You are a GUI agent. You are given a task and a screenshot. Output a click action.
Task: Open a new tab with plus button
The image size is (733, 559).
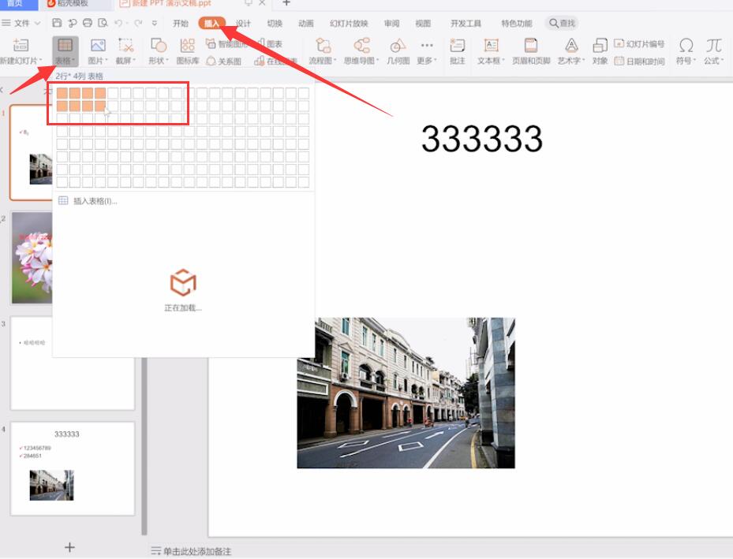click(286, 3)
